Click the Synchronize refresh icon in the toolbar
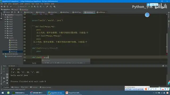 pyautogui.click(x=7, y=7)
